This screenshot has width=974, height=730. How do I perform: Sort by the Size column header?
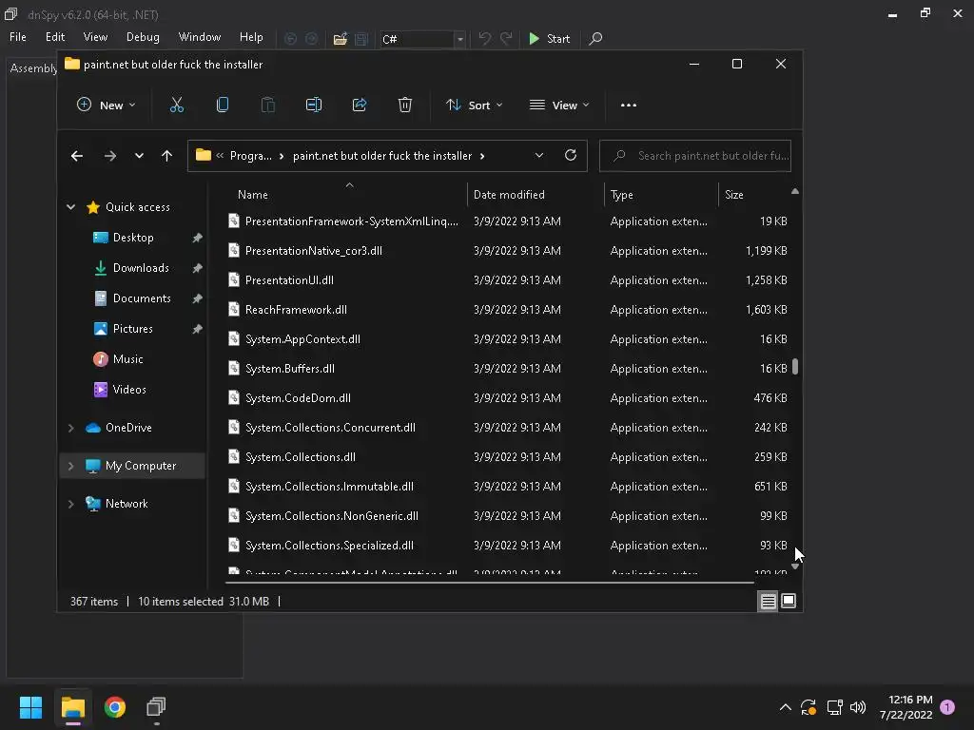[753, 194]
